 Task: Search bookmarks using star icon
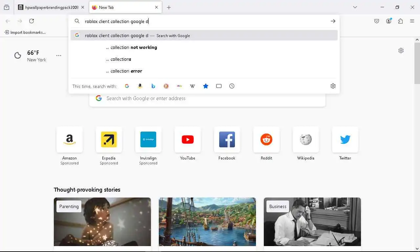coord(206,86)
